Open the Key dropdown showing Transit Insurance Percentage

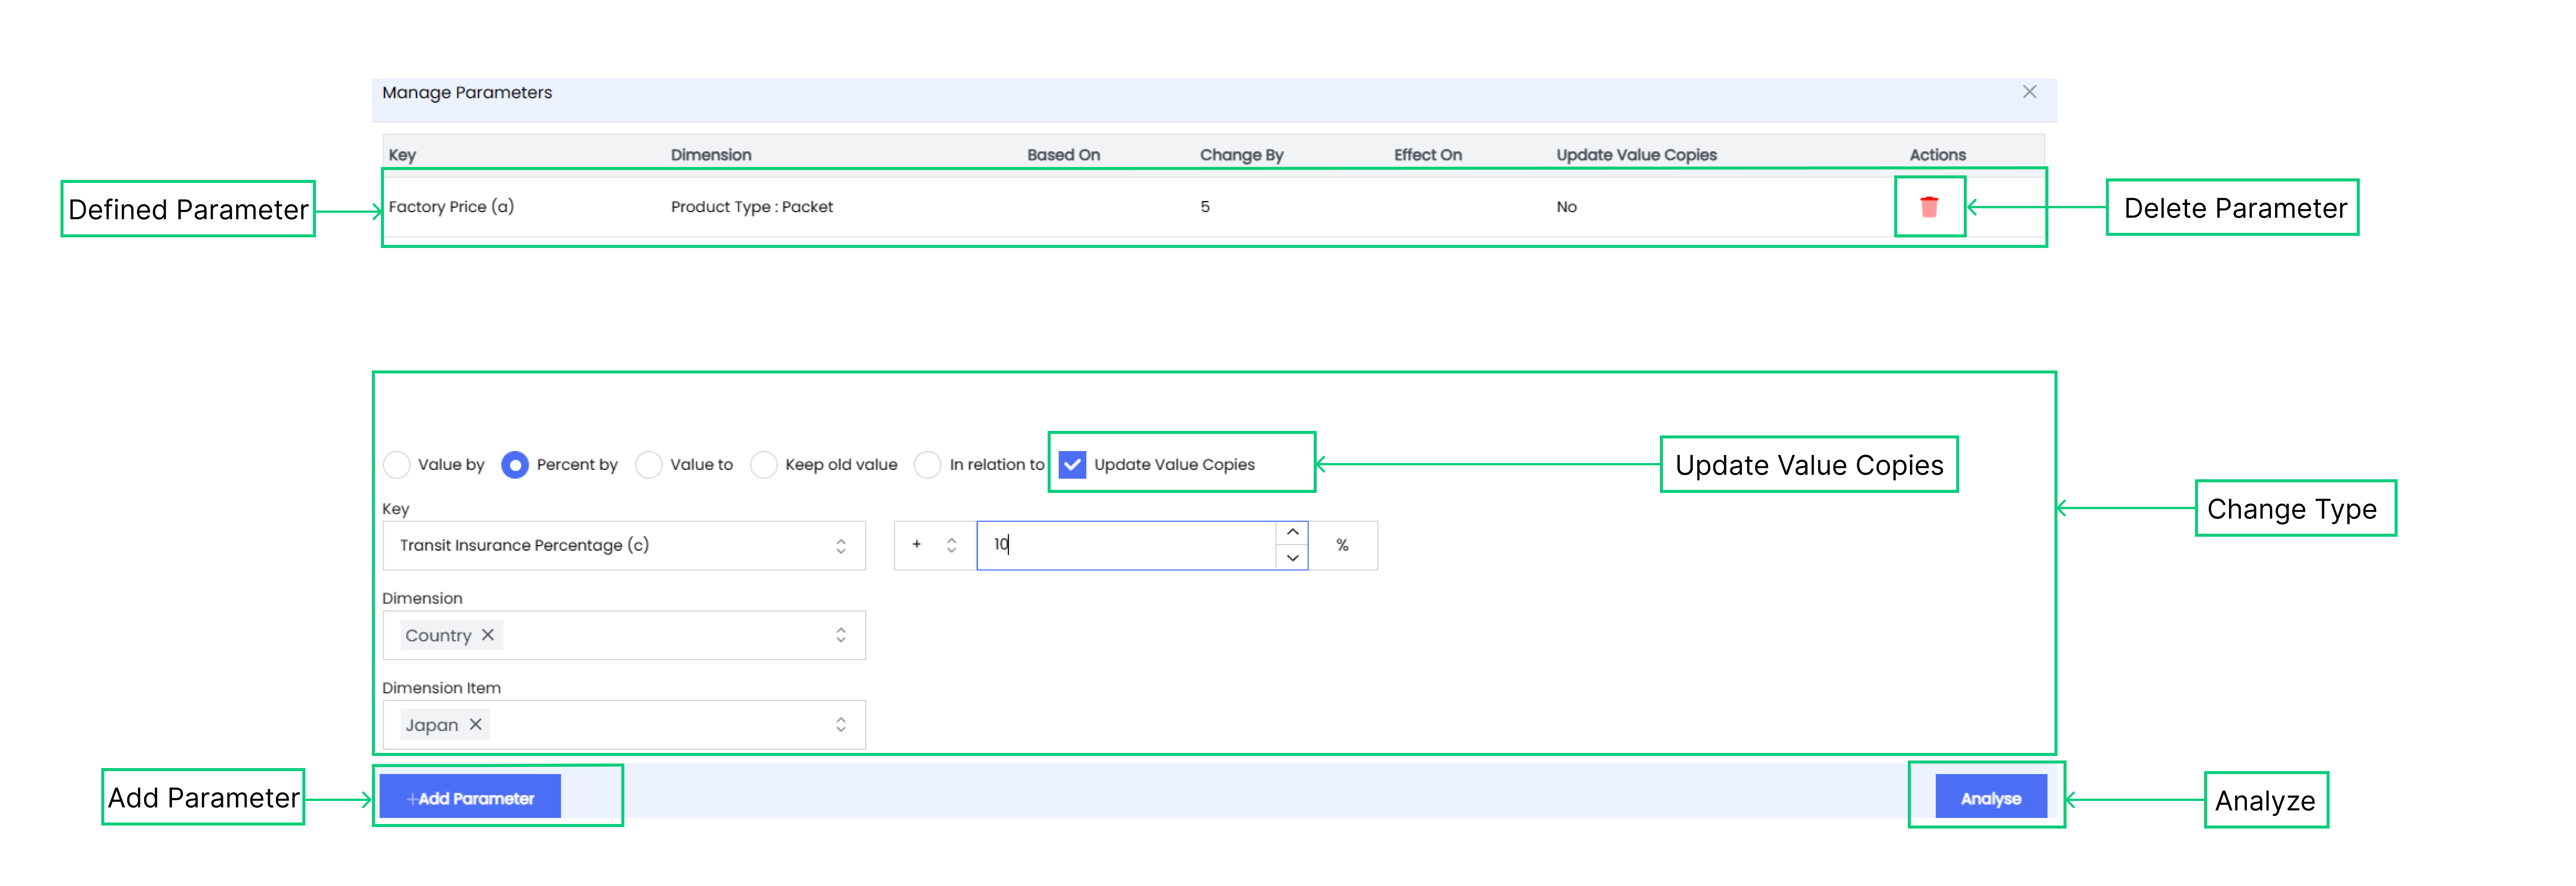[624, 546]
